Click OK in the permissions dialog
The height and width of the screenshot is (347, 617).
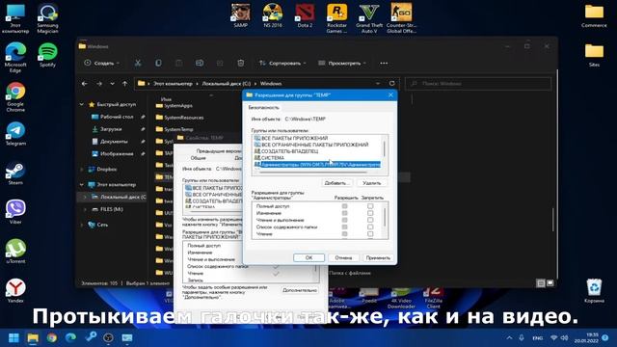(308, 257)
